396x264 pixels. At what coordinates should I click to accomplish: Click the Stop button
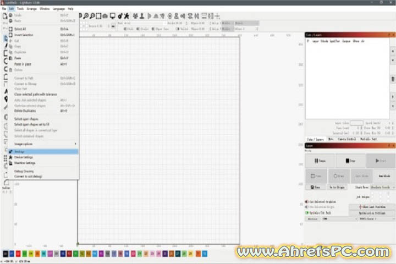point(350,161)
